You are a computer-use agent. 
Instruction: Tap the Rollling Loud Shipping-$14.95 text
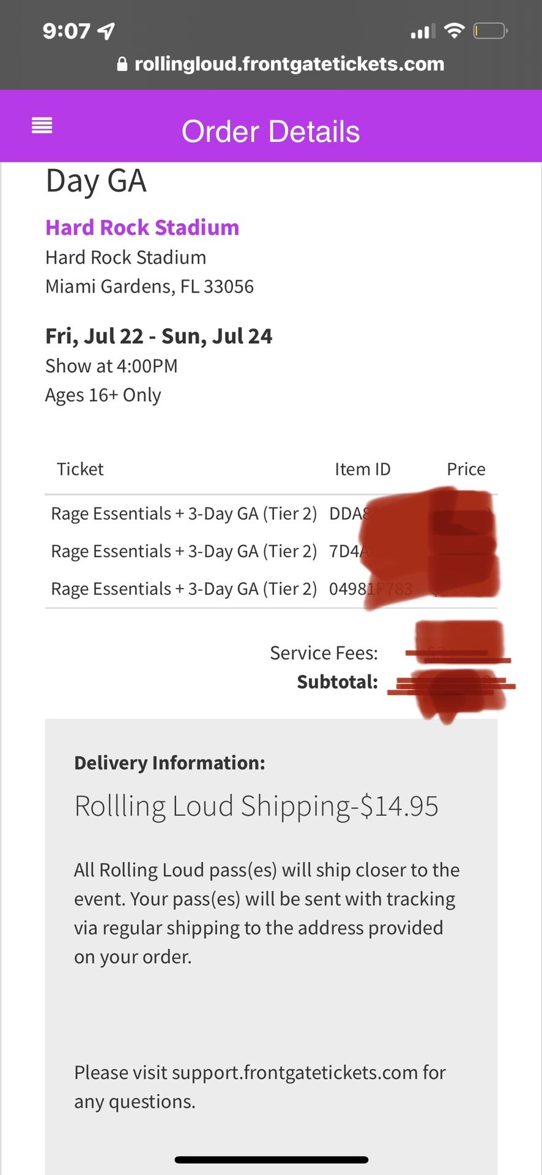256,806
